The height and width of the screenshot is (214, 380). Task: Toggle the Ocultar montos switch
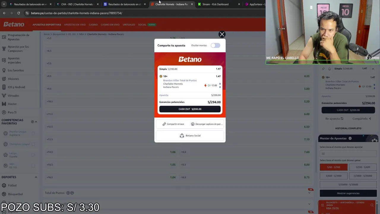coord(216,45)
